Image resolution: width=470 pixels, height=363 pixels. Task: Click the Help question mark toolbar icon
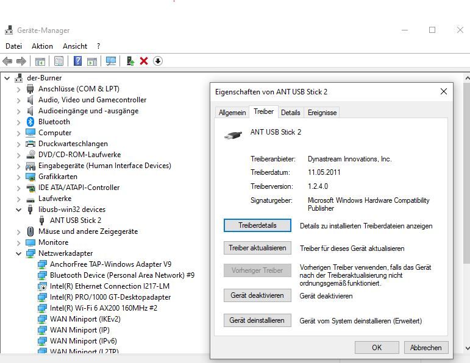pyautogui.click(x=77, y=61)
